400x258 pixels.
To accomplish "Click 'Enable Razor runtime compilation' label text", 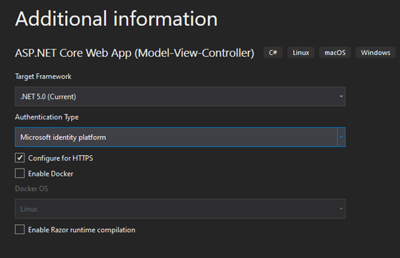I will point(82,230).
